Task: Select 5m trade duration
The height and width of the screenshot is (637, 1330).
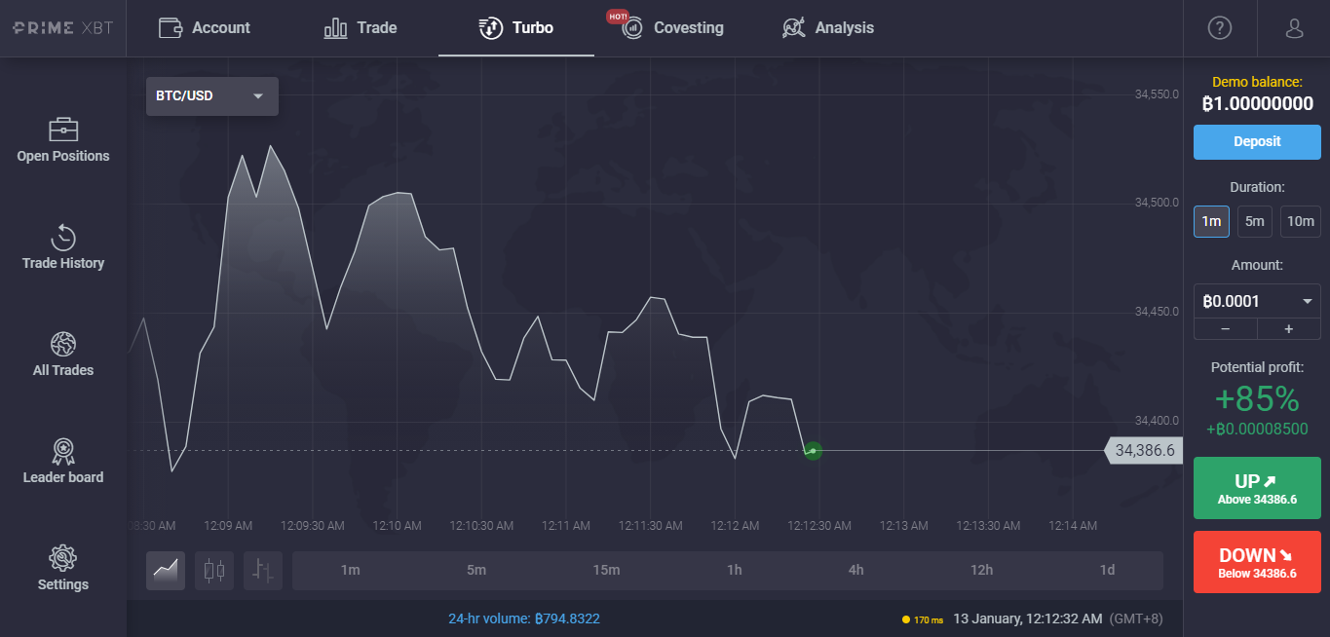Action: tap(1255, 221)
